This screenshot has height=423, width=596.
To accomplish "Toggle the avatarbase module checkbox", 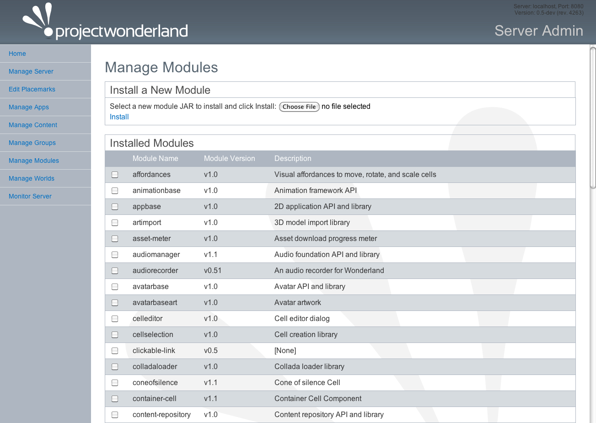I will pyautogui.click(x=115, y=287).
